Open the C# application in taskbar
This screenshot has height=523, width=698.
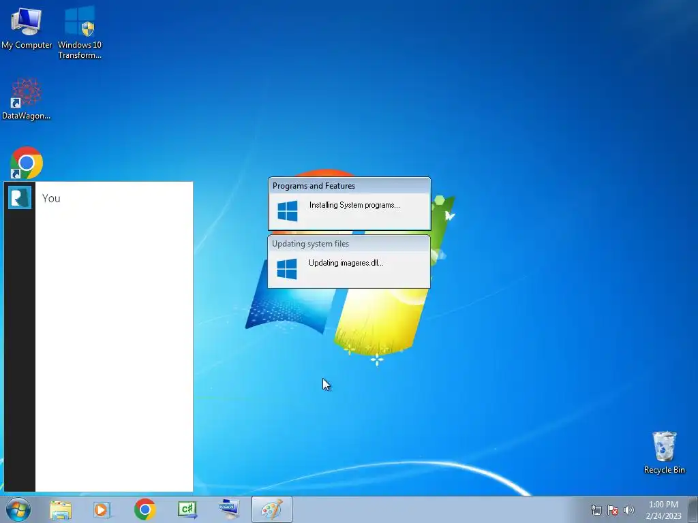(x=187, y=509)
